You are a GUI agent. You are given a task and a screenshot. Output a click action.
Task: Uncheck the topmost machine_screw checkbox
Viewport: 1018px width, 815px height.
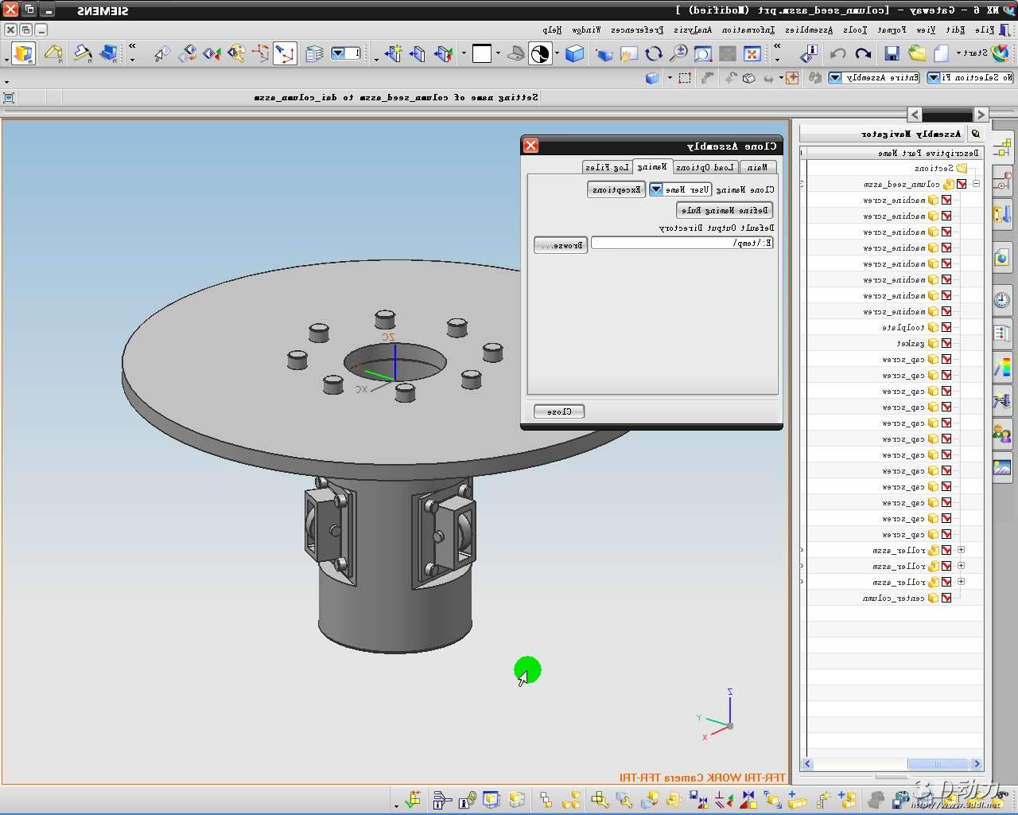pos(946,200)
